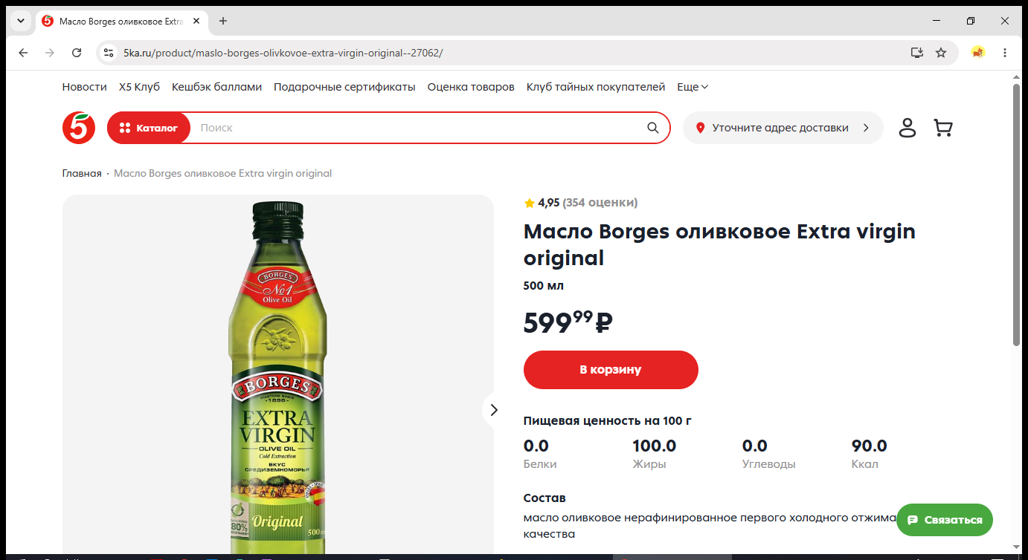Open the Уточните адрес доставки selector
Image resolution: width=1028 pixels, height=560 pixels.
pos(783,128)
